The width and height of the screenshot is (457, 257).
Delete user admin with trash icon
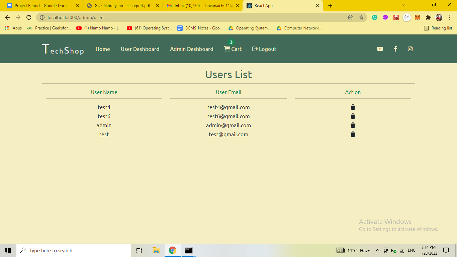pos(353,125)
